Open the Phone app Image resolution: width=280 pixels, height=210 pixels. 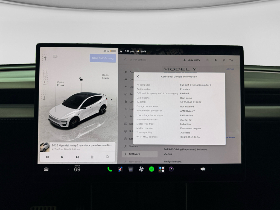[110, 169]
